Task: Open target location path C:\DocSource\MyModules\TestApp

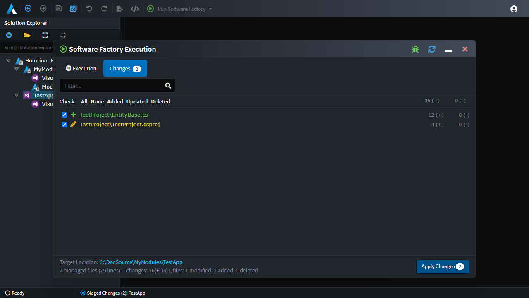Action: click(x=141, y=262)
